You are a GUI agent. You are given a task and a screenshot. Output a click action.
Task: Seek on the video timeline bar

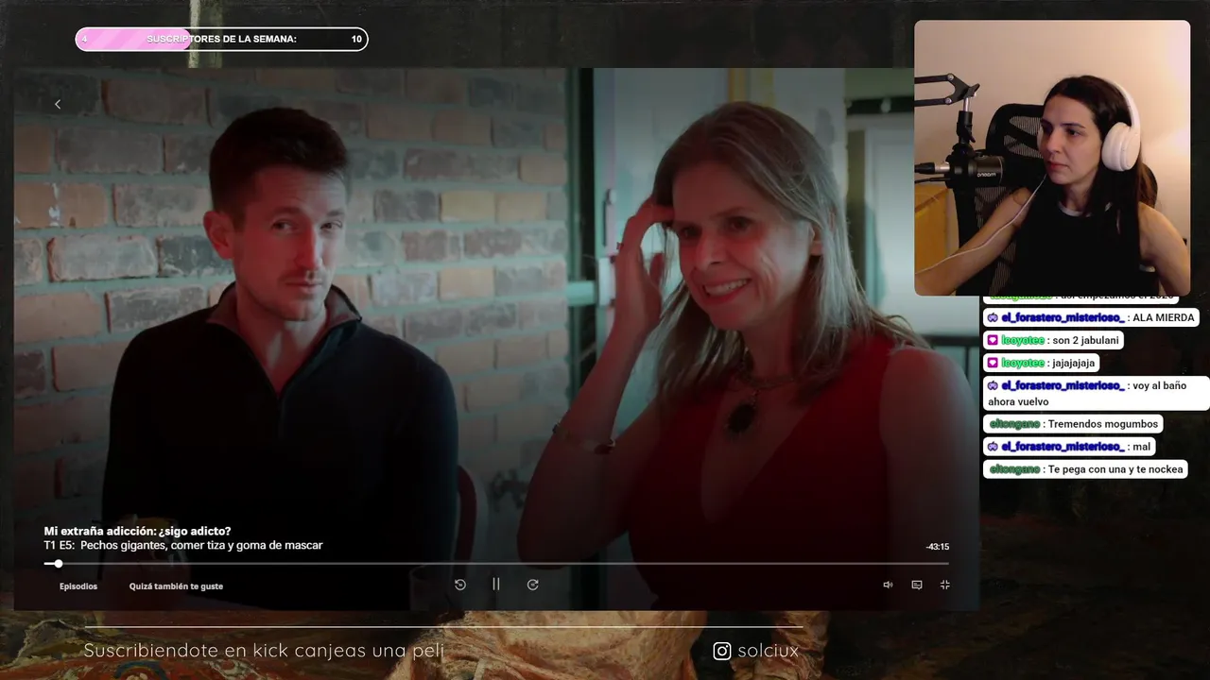(496, 564)
